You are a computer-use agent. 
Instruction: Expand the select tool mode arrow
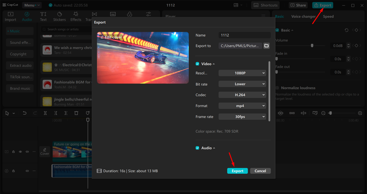click(x=14, y=113)
